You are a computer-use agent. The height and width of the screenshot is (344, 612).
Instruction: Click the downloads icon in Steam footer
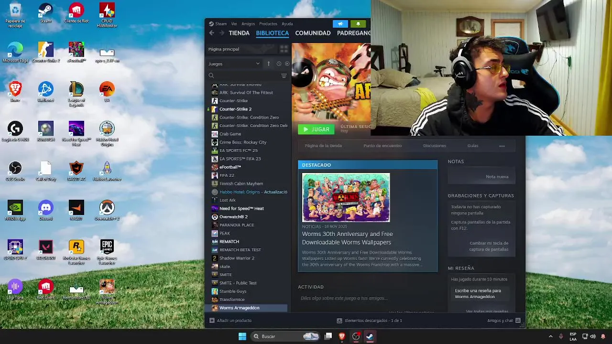point(339,321)
